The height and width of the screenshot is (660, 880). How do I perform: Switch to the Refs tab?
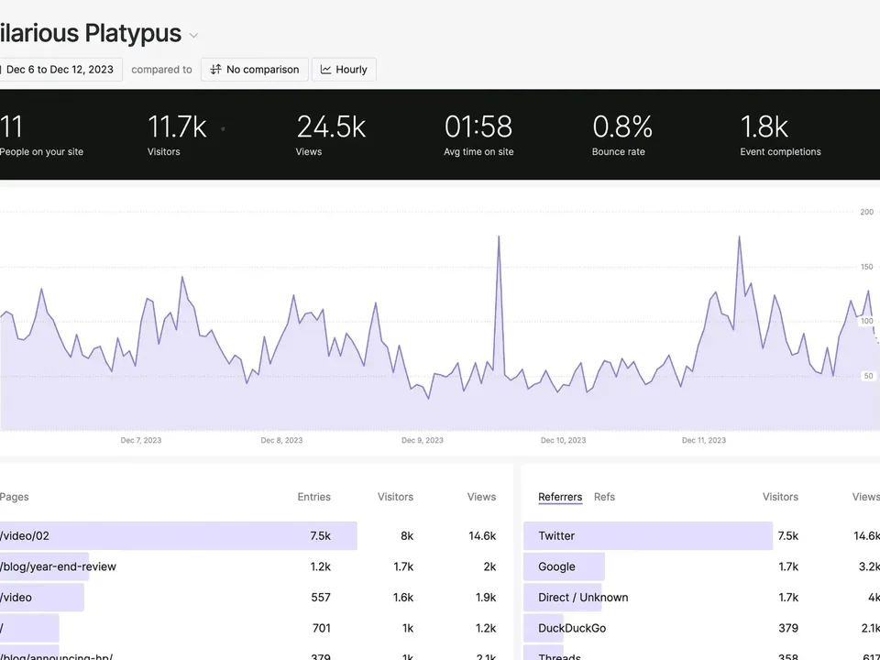coord(604,497)
